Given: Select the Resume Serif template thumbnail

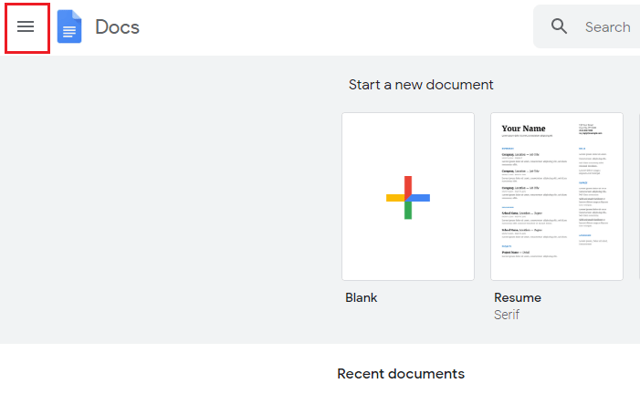Looking at the screenshot, I should point(556,196).
